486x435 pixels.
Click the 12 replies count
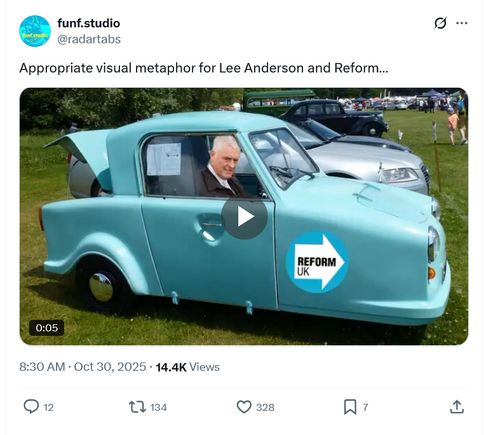[x=48, y=407]
